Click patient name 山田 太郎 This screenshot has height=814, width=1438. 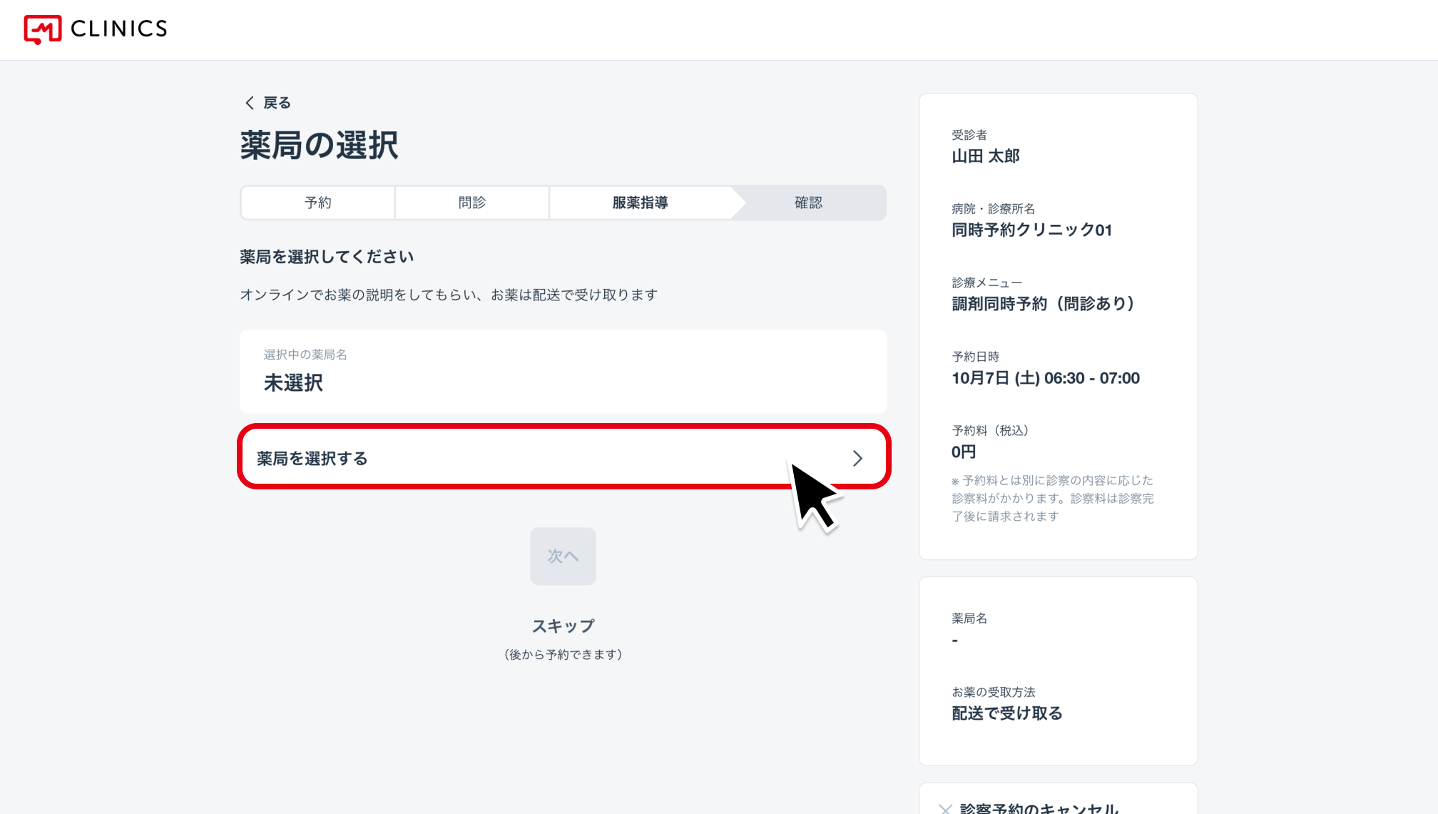(986, 156)
